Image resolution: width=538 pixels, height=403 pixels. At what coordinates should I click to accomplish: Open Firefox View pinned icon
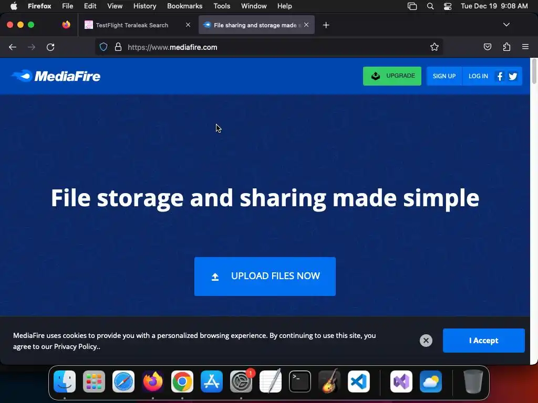66,25
